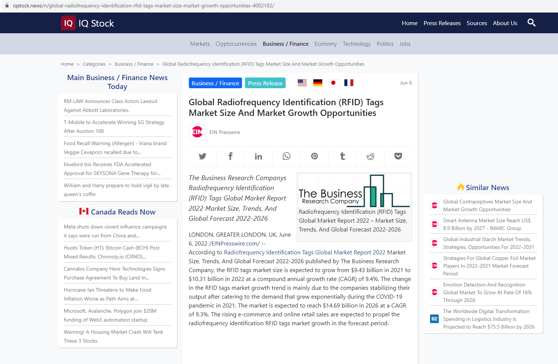Go to Categories in breadcrumb
558x364 pixels.
pos(94,64)
